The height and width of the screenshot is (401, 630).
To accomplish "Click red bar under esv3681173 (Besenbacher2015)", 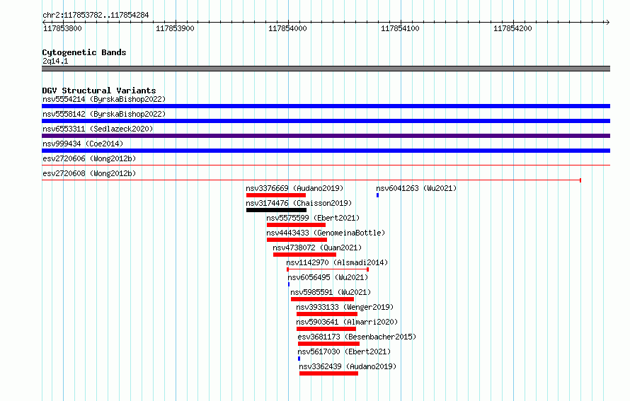I will (328, 344).
